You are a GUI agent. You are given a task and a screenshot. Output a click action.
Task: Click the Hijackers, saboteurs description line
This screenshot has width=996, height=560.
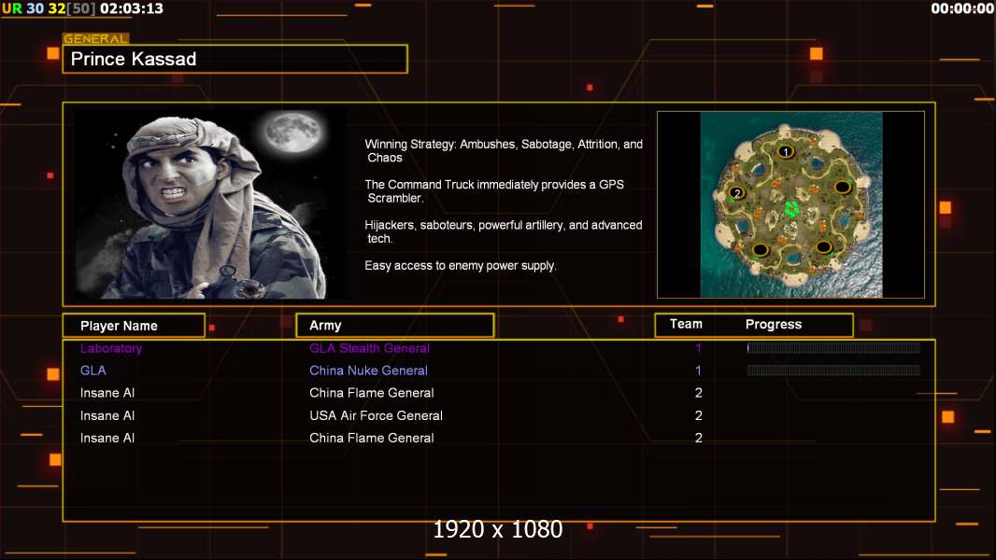click(503, 231)
